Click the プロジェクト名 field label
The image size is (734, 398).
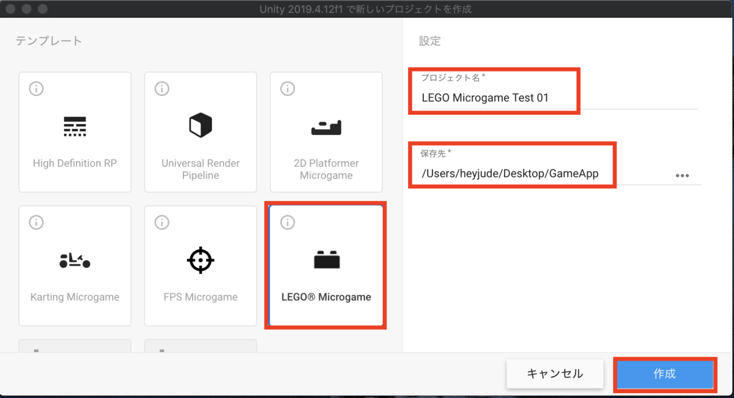(x=452, y=78)
